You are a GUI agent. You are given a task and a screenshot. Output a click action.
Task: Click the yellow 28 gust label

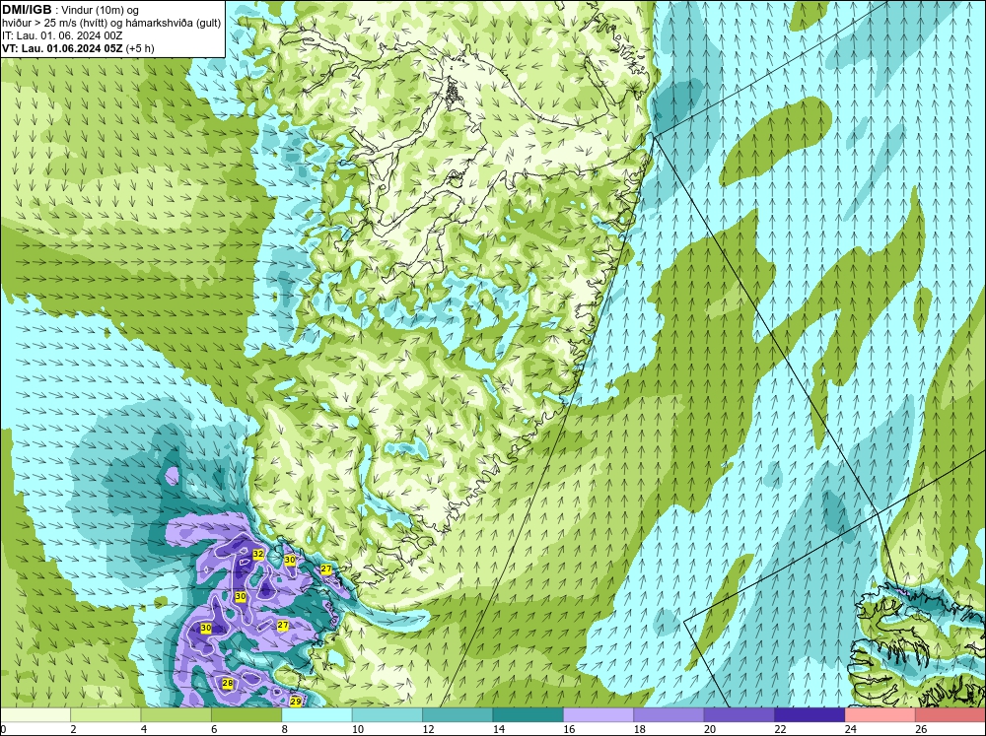[x=228, y=683]
